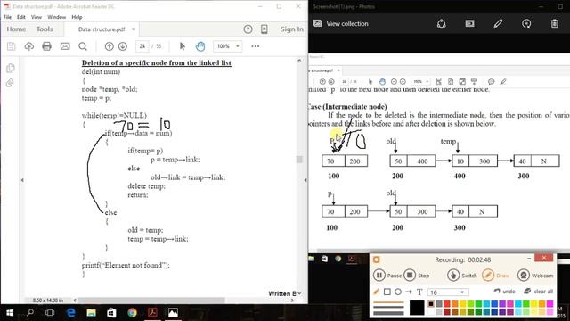The height and width of the screenshot is (321, 570).
Task: Go to previous page with up arrow icon
Action: pyautogui.click(x=109, y=46)
